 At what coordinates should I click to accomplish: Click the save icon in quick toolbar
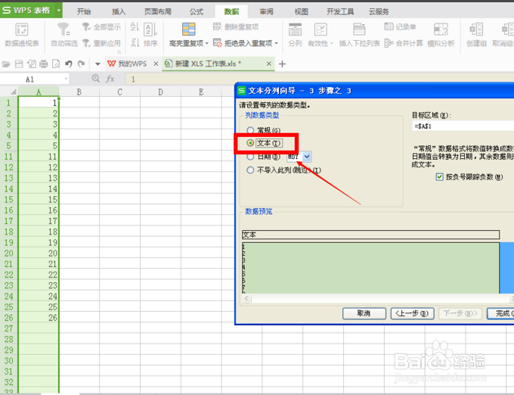tap(19, 64)
